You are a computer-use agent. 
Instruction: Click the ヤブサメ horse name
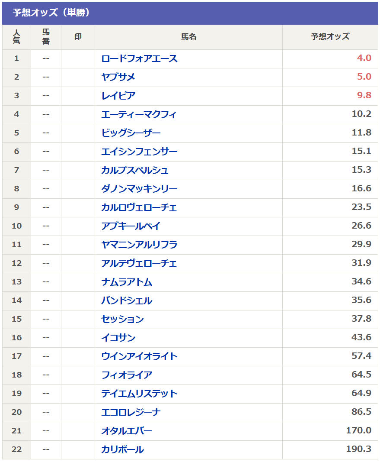(118, 77)
